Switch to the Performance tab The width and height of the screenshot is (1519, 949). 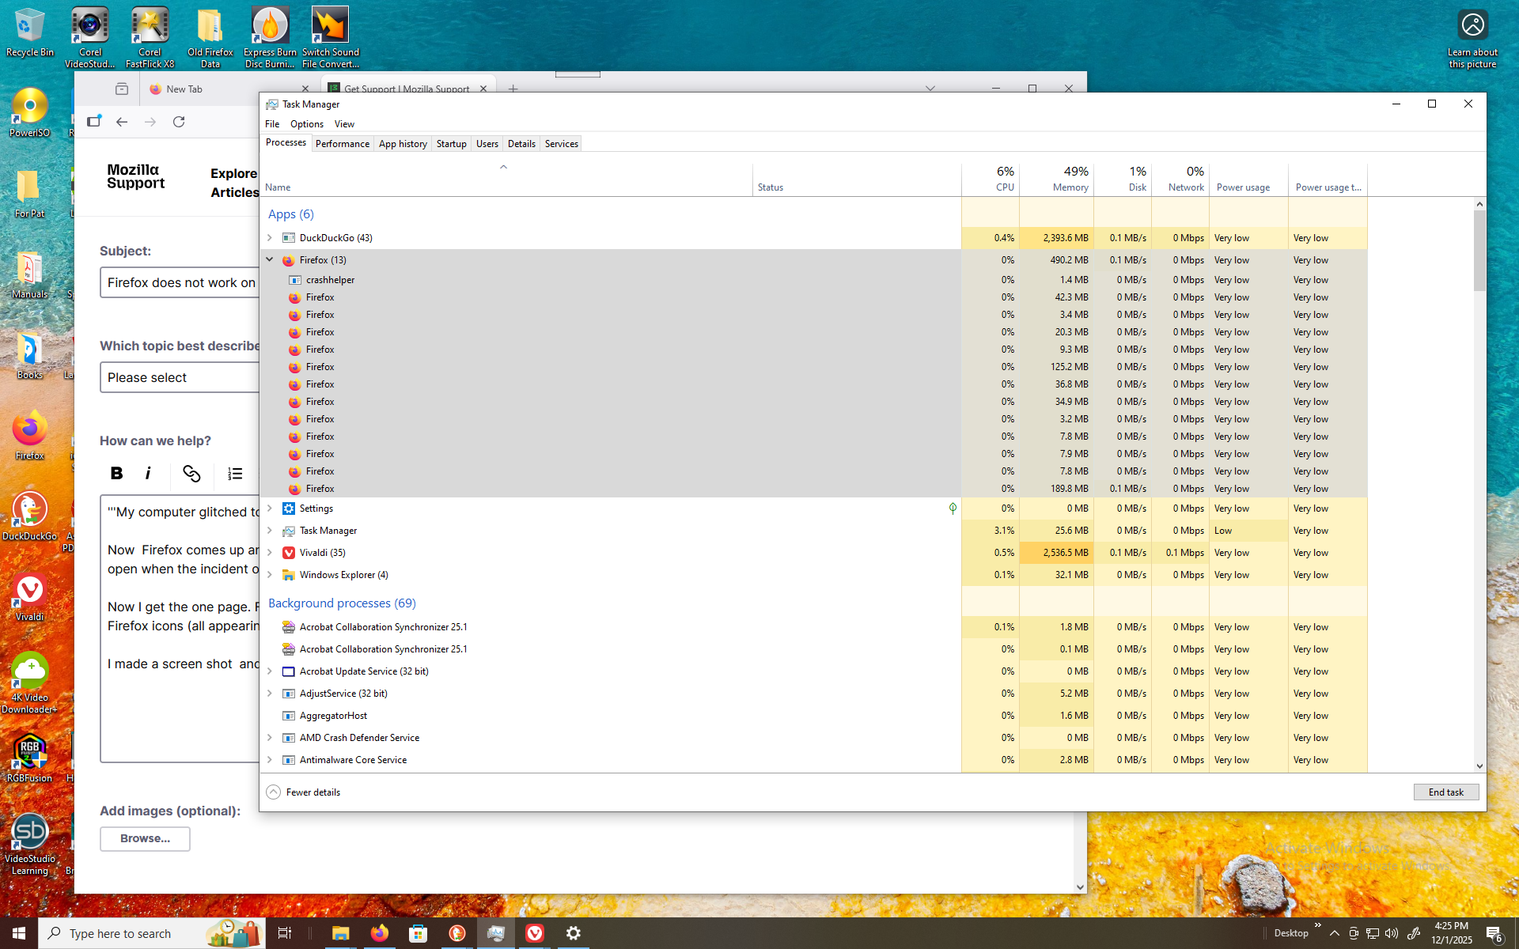click(342, 144)
